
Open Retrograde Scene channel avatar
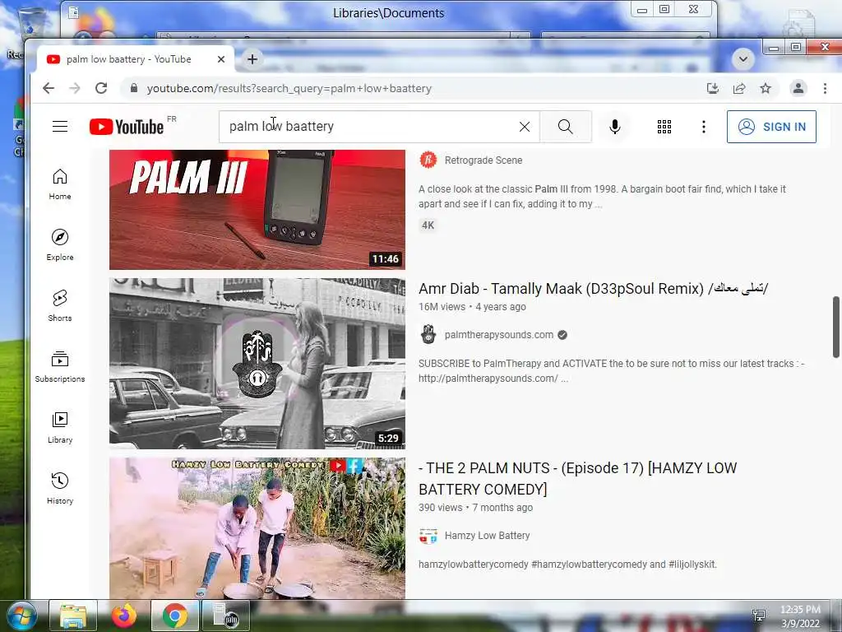pyautogui.click(x=428, y=160)
